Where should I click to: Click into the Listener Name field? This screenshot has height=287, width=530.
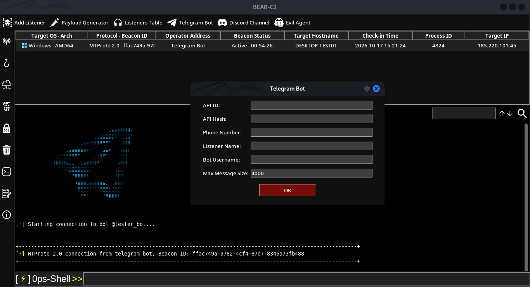coord(312,146)
